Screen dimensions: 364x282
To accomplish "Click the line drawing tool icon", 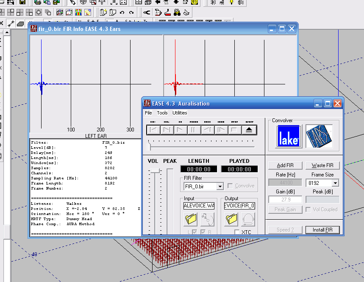I will click(11, 23).
